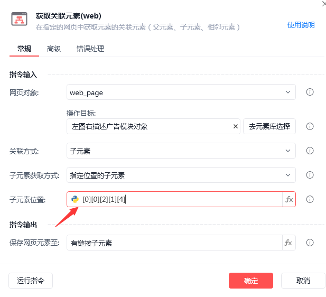Image resolution: width=326 pixels, height=297 pixels.
Task: Open the 关联方式 子元素 dropdown
Action: (x=288, y=151)
